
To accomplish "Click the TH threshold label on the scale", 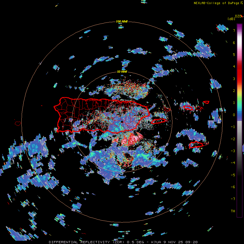I will click(233, 211).
